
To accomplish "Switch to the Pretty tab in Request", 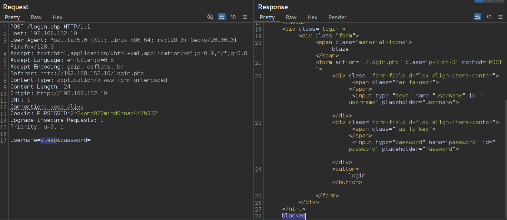I will 12,17.
